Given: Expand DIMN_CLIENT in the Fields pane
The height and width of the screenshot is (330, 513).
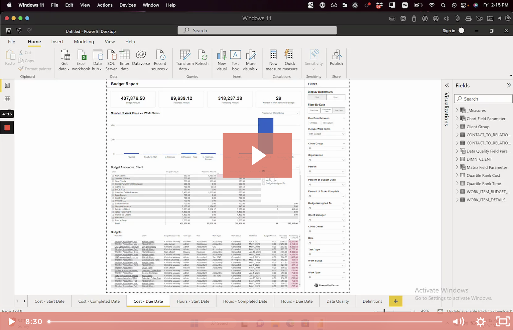Looking at the screenshot, I should [457, 159].
